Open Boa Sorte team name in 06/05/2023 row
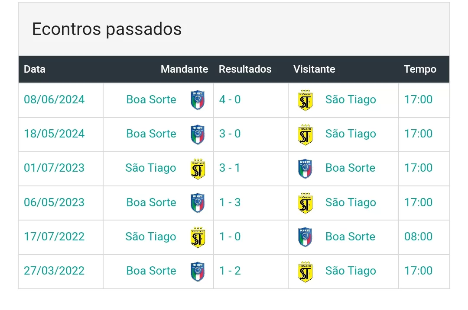468x310 pixels. 151,202
